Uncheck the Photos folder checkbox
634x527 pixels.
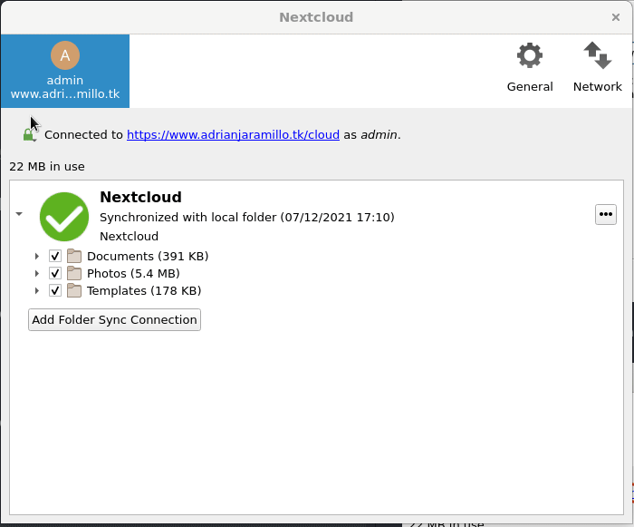click(x=55, y=273)
